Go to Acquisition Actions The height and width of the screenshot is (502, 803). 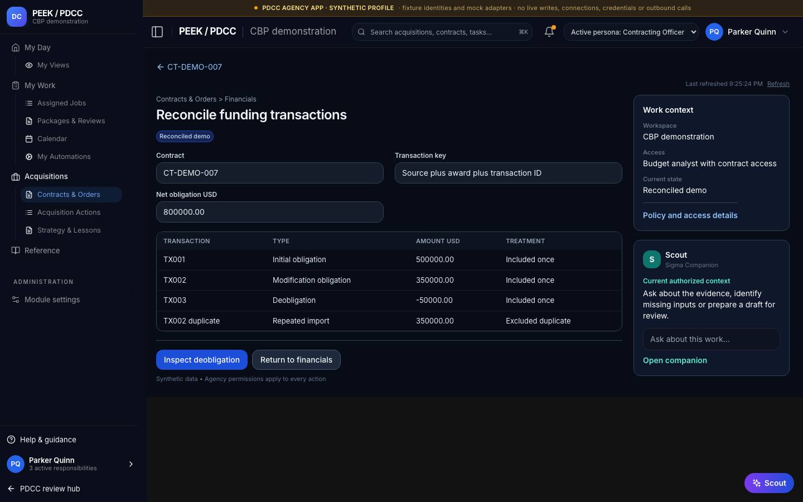pos(71,213)
